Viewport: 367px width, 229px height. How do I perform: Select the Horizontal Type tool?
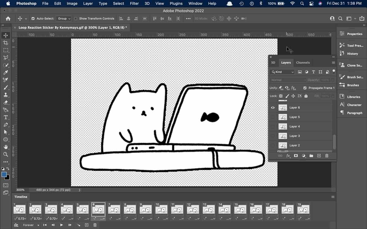(x=6, y=117)
